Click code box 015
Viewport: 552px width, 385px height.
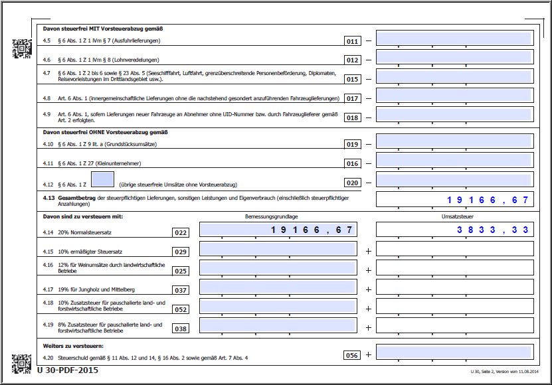tap(353, 80)
